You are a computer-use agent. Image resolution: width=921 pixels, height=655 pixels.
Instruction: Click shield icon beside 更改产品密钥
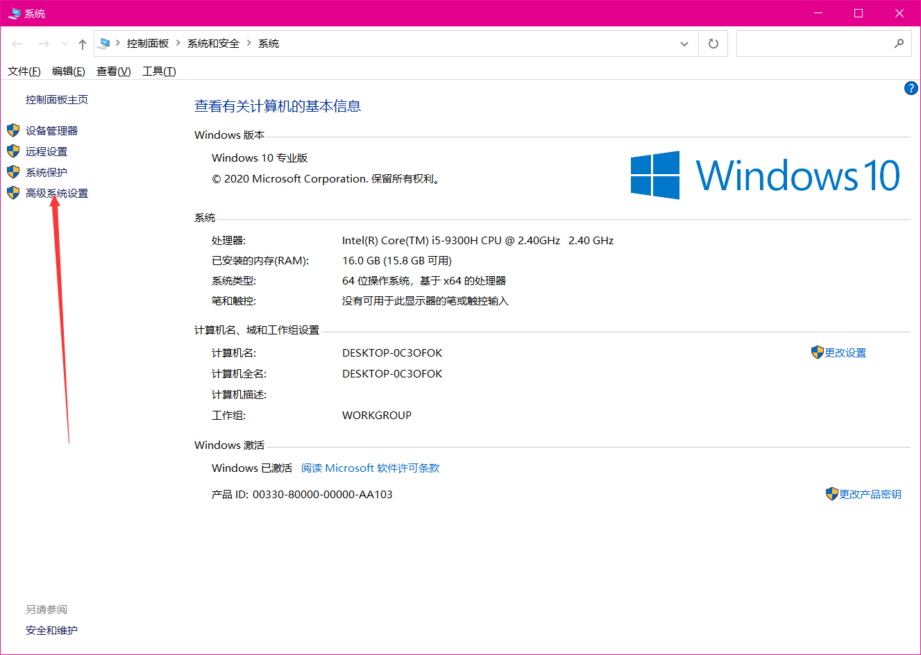(831, 494)
